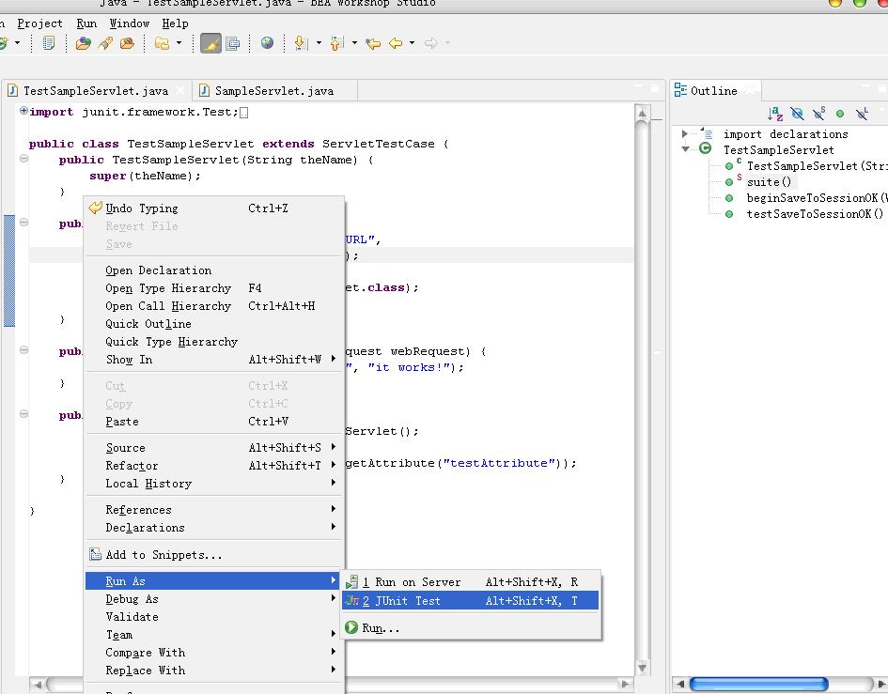The height and width of the screenshot is (694, 888).
Task: Sort Outline members alphabetically
Action: pyautogui.click(x=774, y=114)
